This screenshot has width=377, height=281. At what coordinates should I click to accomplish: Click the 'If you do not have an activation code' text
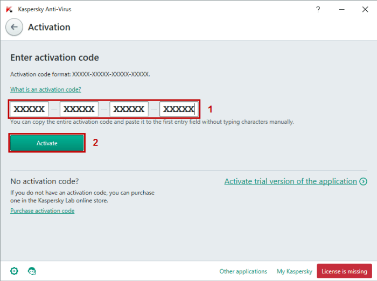click(x=82, y=196)
